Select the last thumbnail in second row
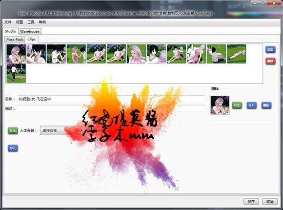 [16, 73]
